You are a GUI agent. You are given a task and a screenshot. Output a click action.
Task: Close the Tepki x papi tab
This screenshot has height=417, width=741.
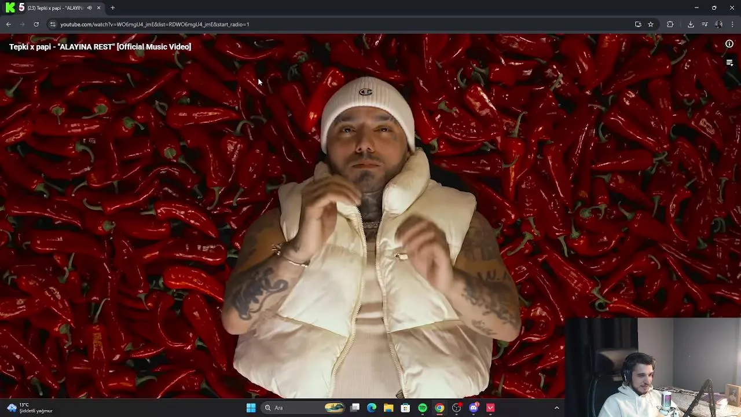click(x=98, y=8)
